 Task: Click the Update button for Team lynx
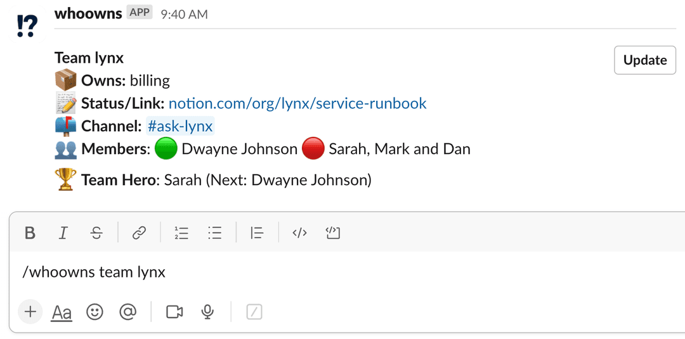644,60
